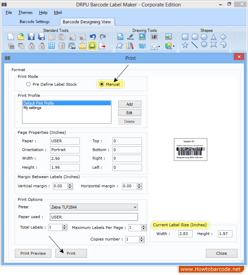Select My settings in Print Profile list
The width and height of the screenshot is (248, 275).
coord(33,108)
